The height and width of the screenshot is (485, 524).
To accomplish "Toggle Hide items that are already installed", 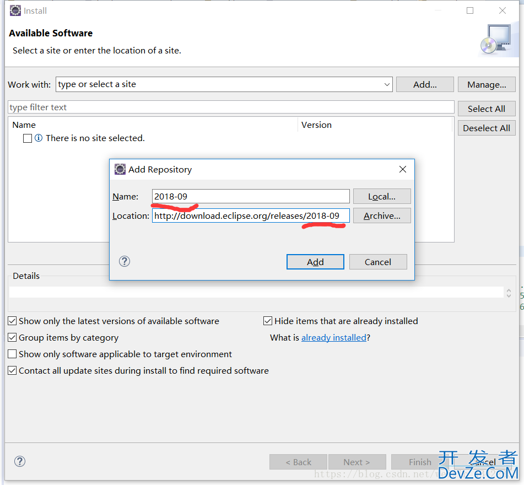I will click(x=268, y=321).
